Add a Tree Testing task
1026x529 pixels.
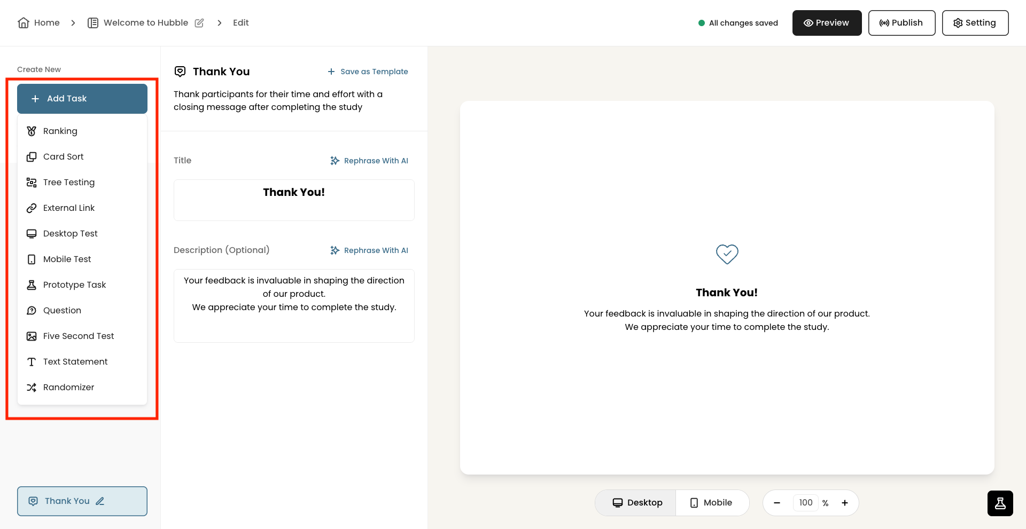click(82, 183)
